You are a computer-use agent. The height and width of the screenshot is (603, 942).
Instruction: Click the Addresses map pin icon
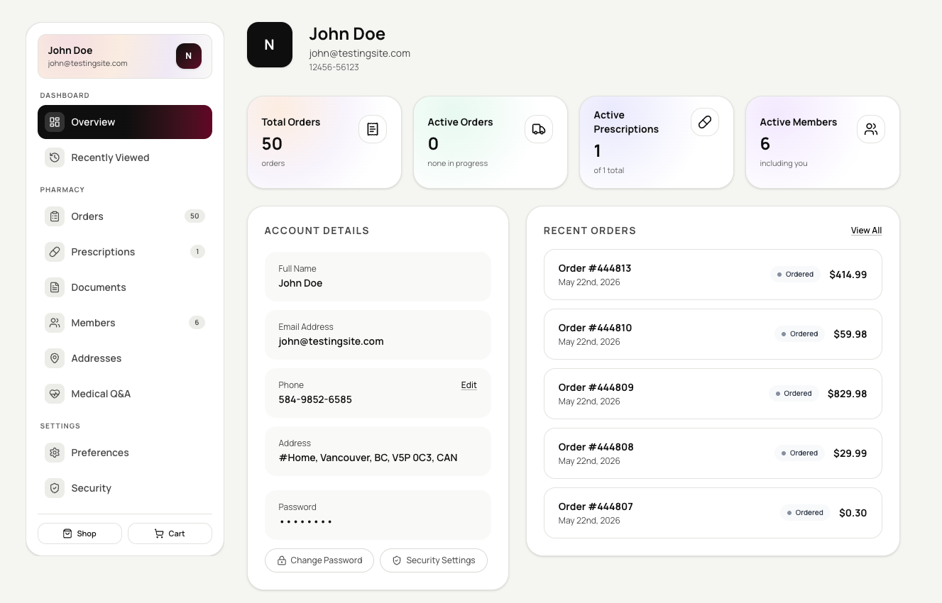(55, 358)
